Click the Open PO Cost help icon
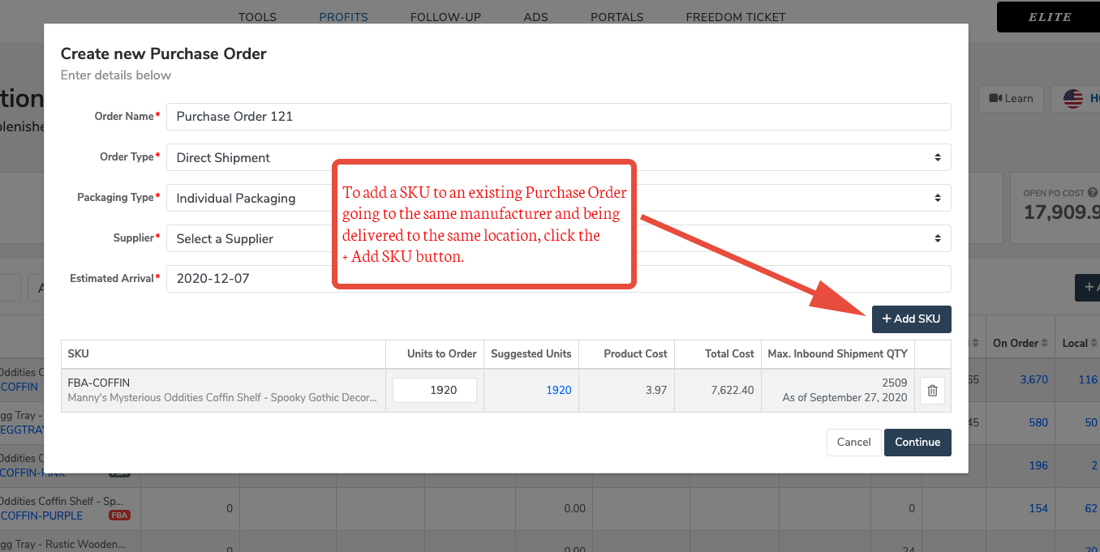The image size is (1100, 552). [x=1092, y=193]
